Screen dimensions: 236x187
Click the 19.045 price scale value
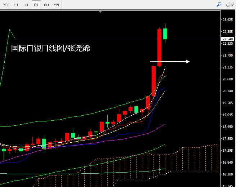(x=228, y=115)
